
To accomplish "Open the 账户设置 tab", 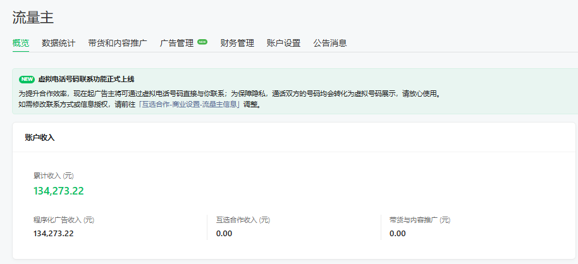I will tap(284, 43).
